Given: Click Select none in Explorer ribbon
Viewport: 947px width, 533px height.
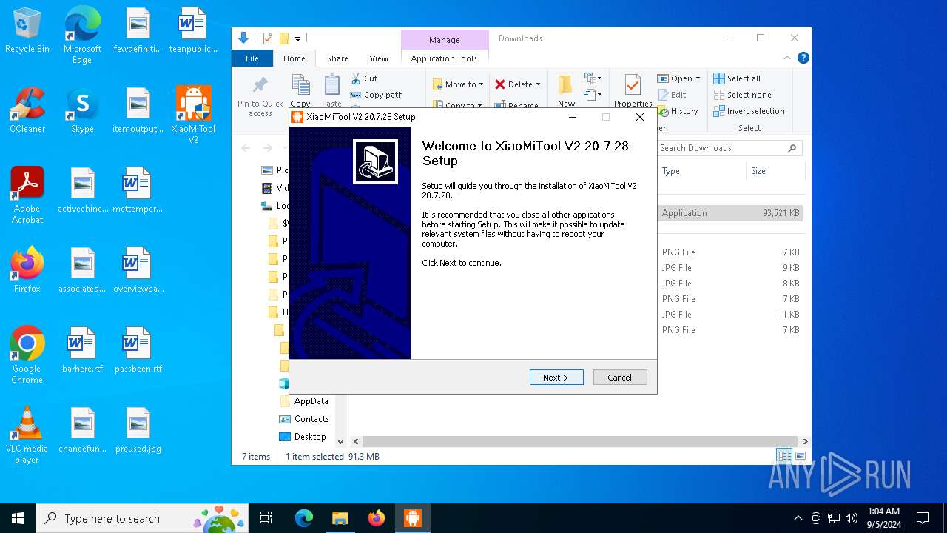Looking at the screenshot, I should pos(743,95).
